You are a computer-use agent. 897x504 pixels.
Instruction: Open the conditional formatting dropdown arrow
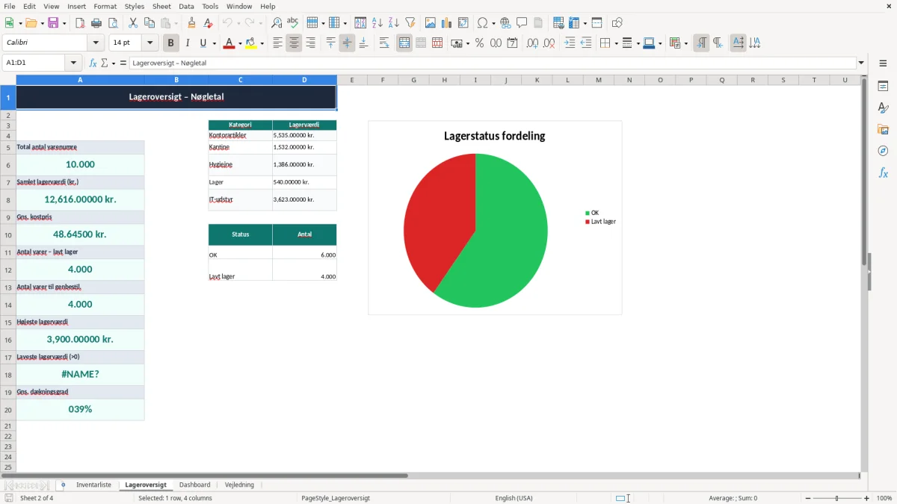685,43
